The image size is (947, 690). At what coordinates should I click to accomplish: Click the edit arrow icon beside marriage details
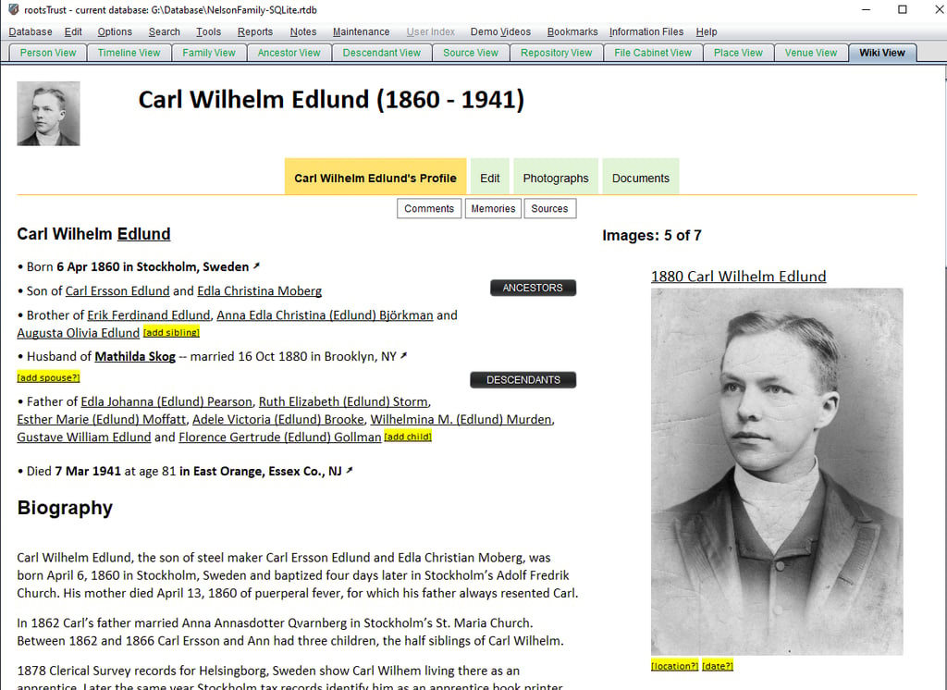point(403,356)
